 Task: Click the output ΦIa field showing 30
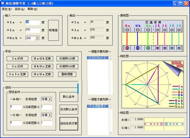pos(97,22)
